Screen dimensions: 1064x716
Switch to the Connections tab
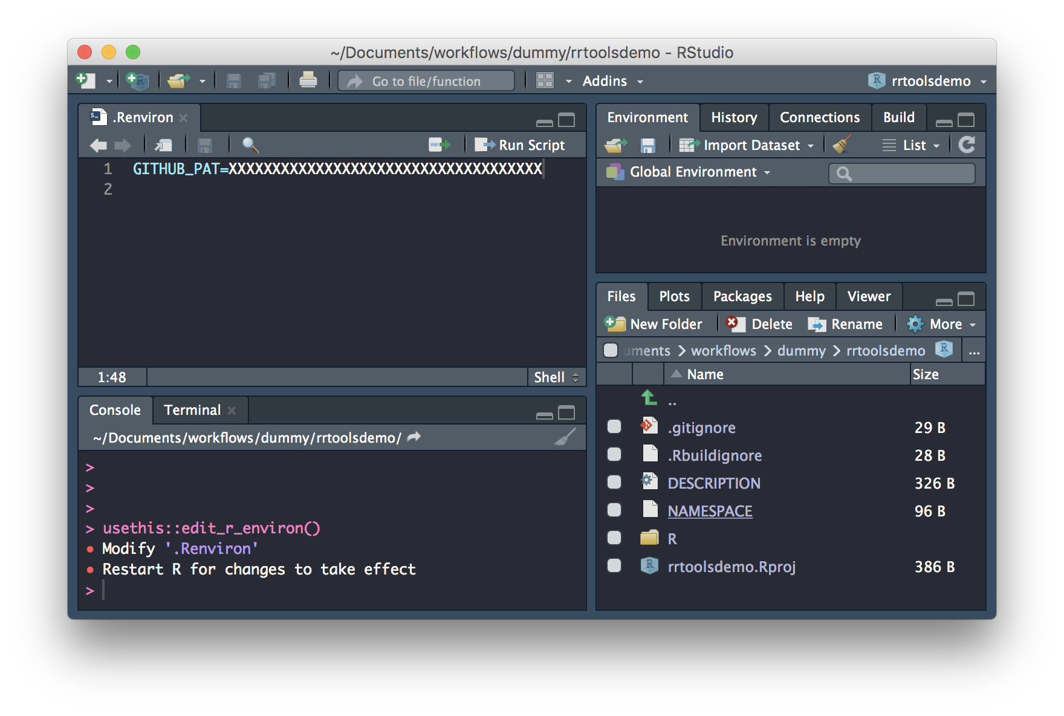coord(820,117)
